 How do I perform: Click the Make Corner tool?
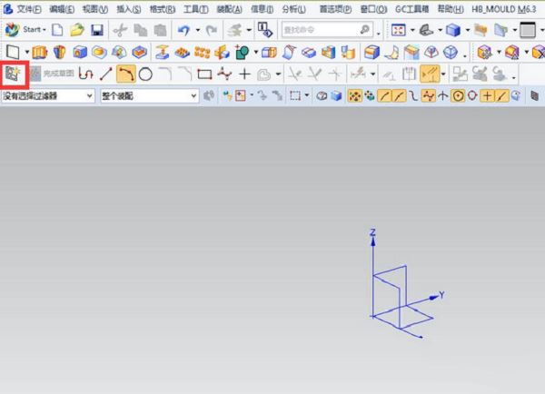pyautogui.click(x=335, y=74)
